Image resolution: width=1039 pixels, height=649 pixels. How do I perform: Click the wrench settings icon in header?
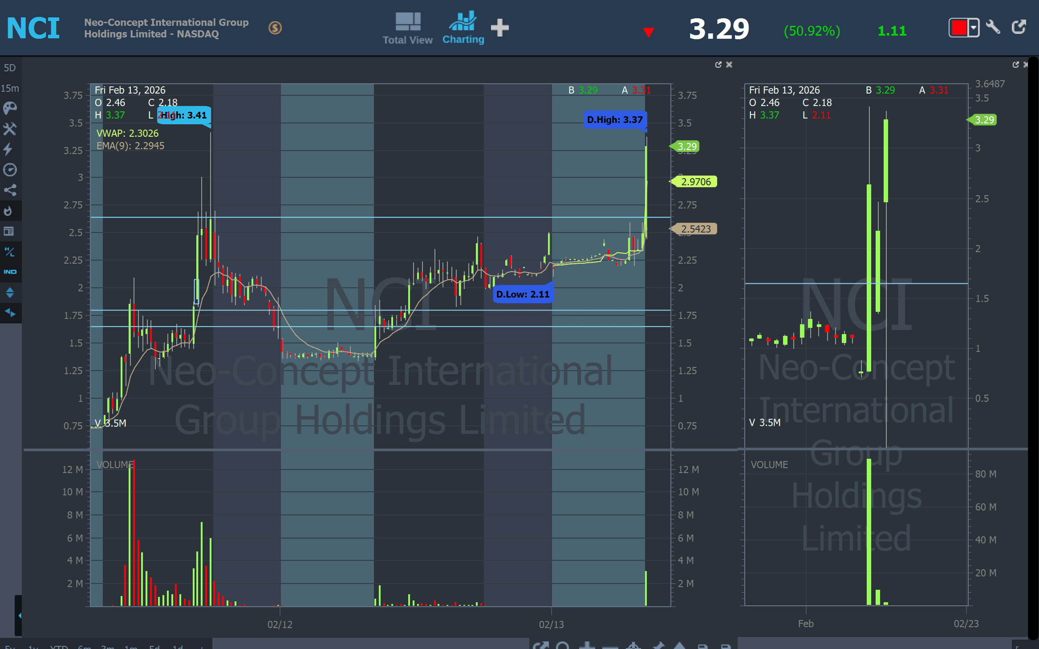tap(993, 28)
